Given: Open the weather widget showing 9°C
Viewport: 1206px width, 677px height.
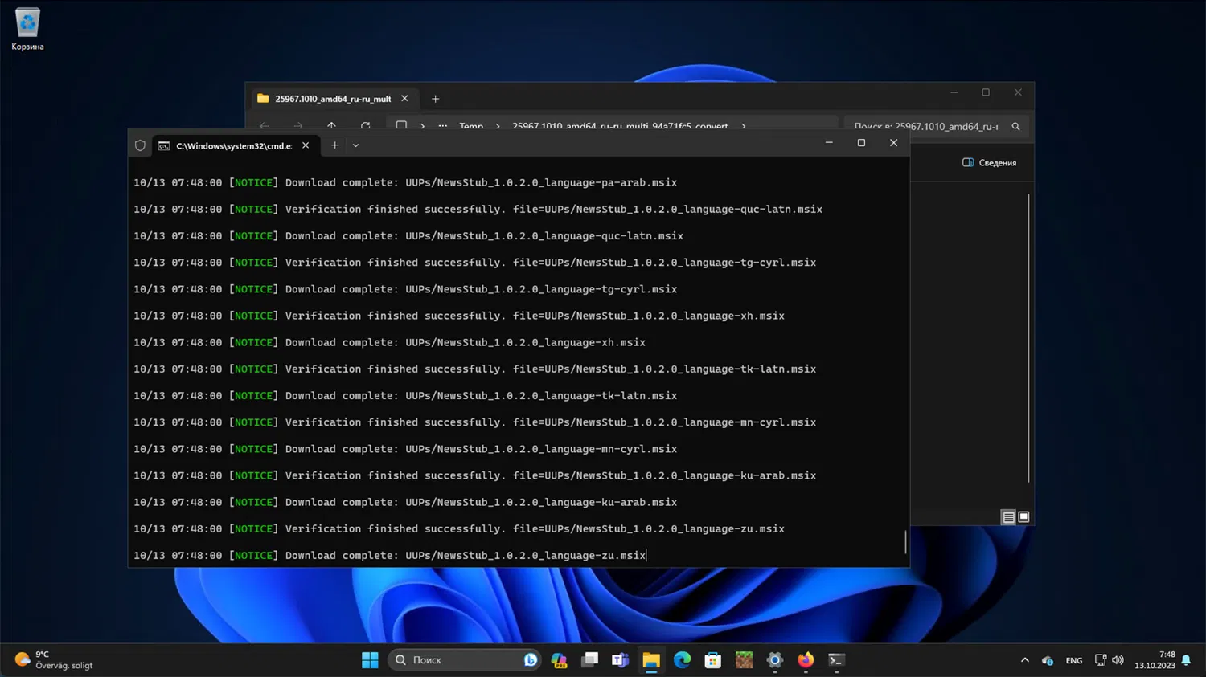Looking at the screenshot, I should click(x=53, y=660).
